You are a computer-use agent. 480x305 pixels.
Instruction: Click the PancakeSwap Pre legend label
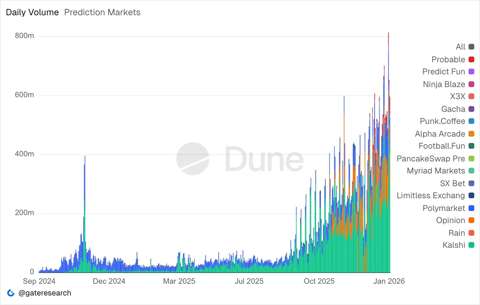point(431,159)
